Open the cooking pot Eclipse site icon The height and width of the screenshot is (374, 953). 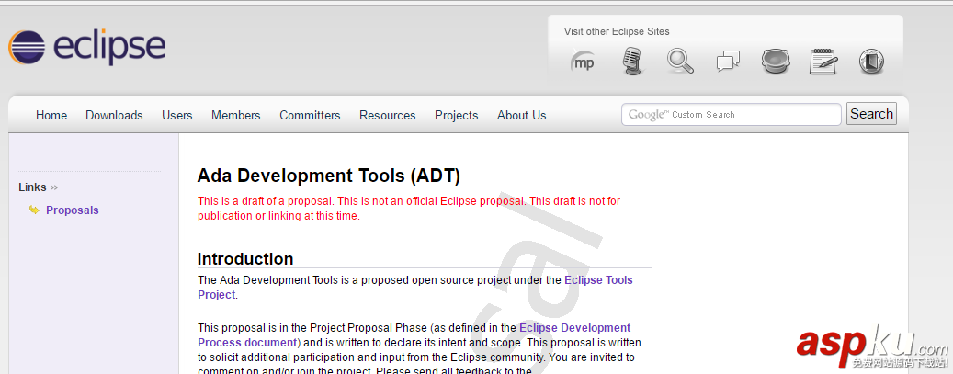click(x=776, y=62)
